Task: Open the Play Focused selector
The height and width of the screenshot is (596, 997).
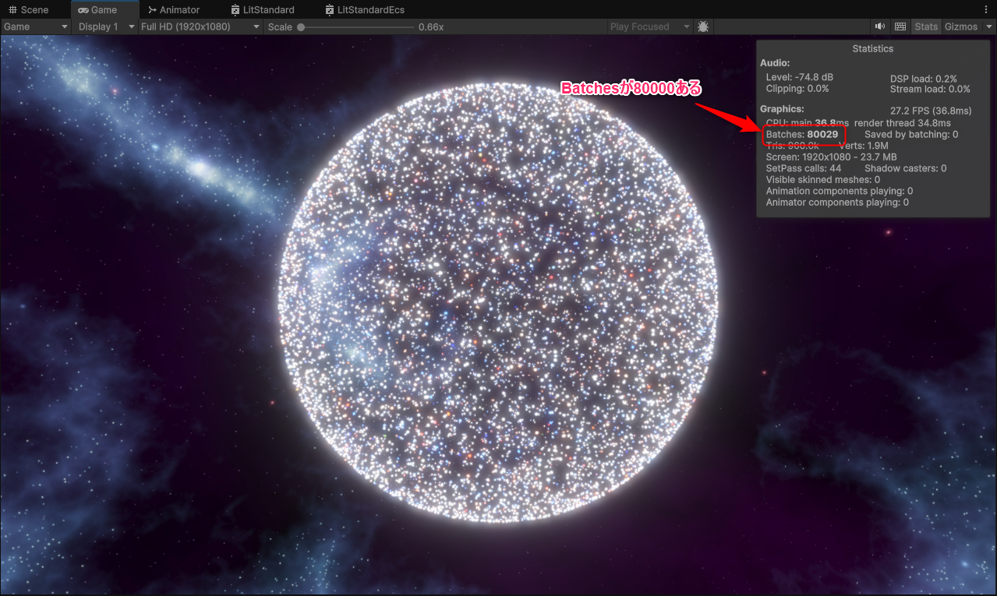Action: coord(649,26)
